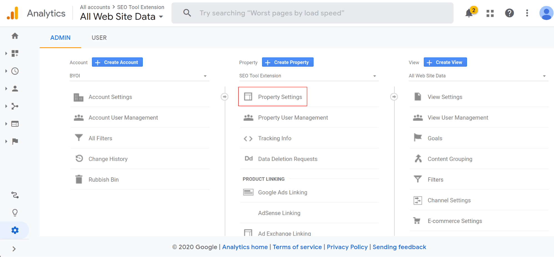
Task: Click the Account Settings building icon
Action: click(78, 97)
